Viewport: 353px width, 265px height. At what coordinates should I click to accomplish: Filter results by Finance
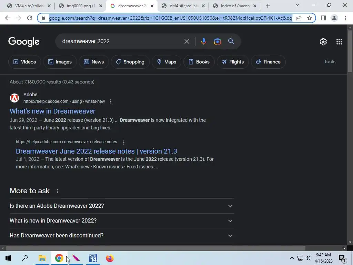pyautogui.click(x=268, y=62)
